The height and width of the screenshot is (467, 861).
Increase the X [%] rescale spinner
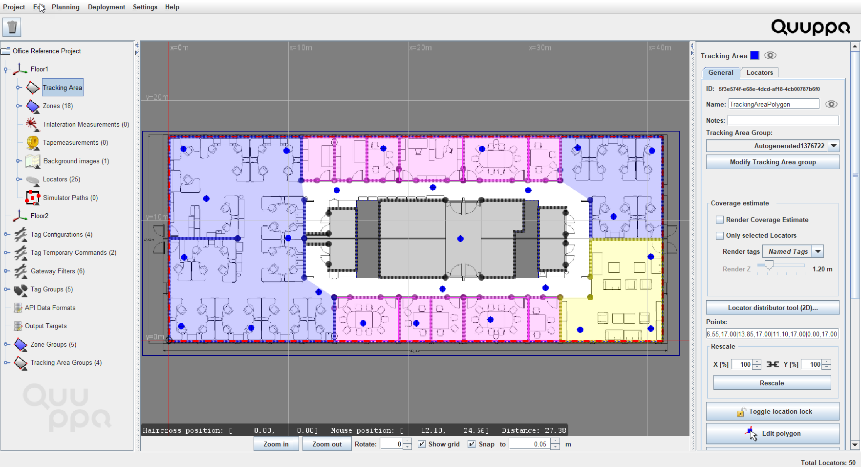pyautogui.click(x=756, y=362)
